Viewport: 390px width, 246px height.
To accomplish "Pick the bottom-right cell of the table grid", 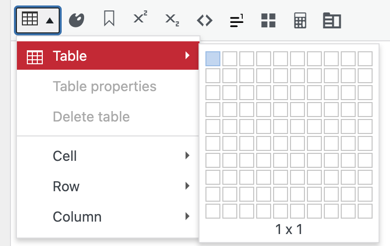I will [365, 211].
